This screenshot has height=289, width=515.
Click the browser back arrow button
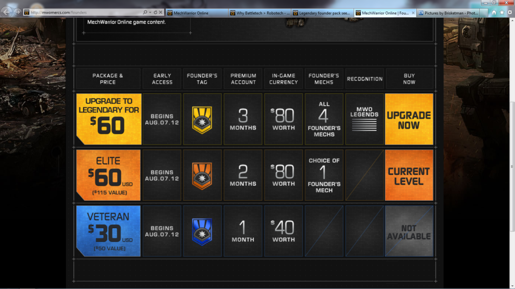(x=7, y=12)
